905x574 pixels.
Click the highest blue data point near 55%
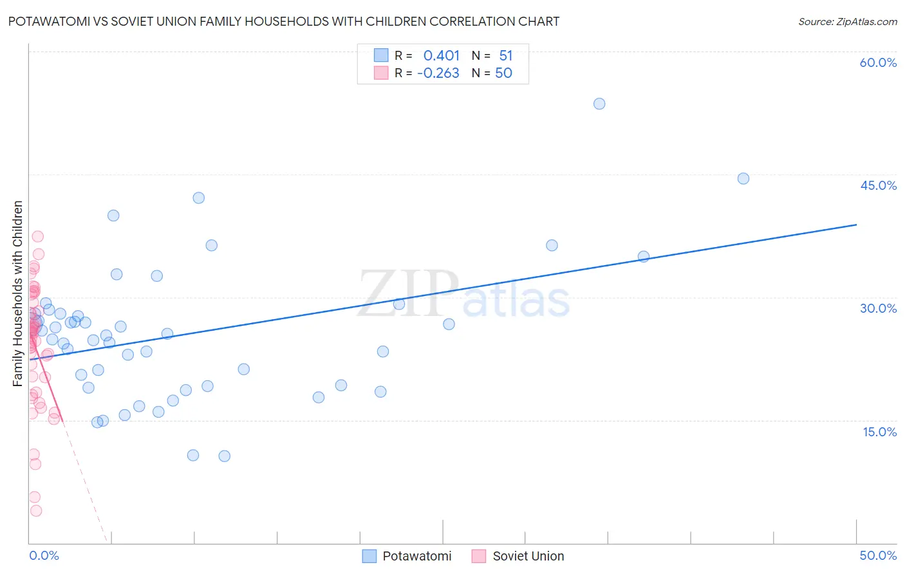coord(599,104)
